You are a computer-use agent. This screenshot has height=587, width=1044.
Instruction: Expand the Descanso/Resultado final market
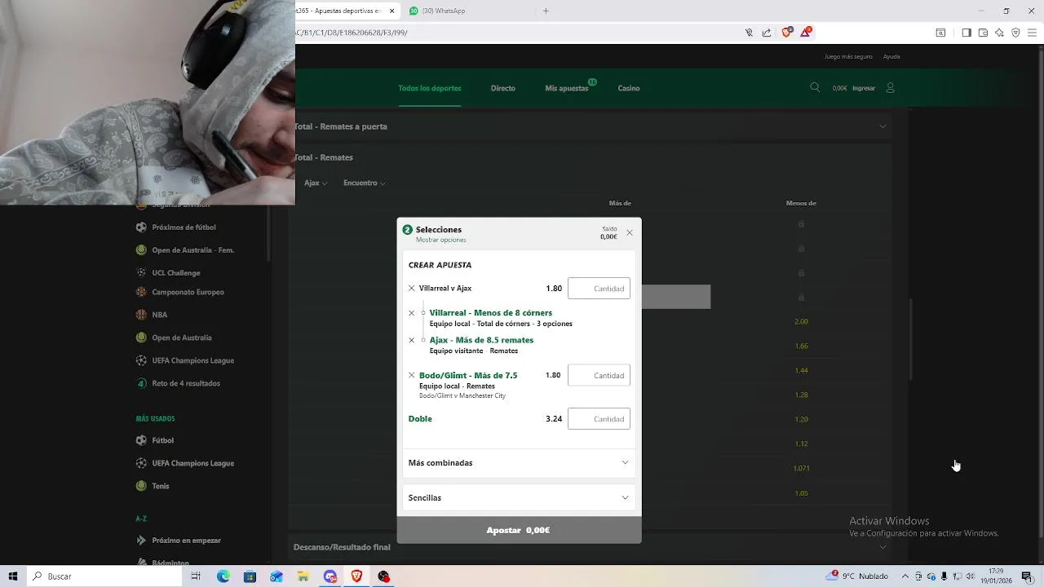[x=592, y=547]
